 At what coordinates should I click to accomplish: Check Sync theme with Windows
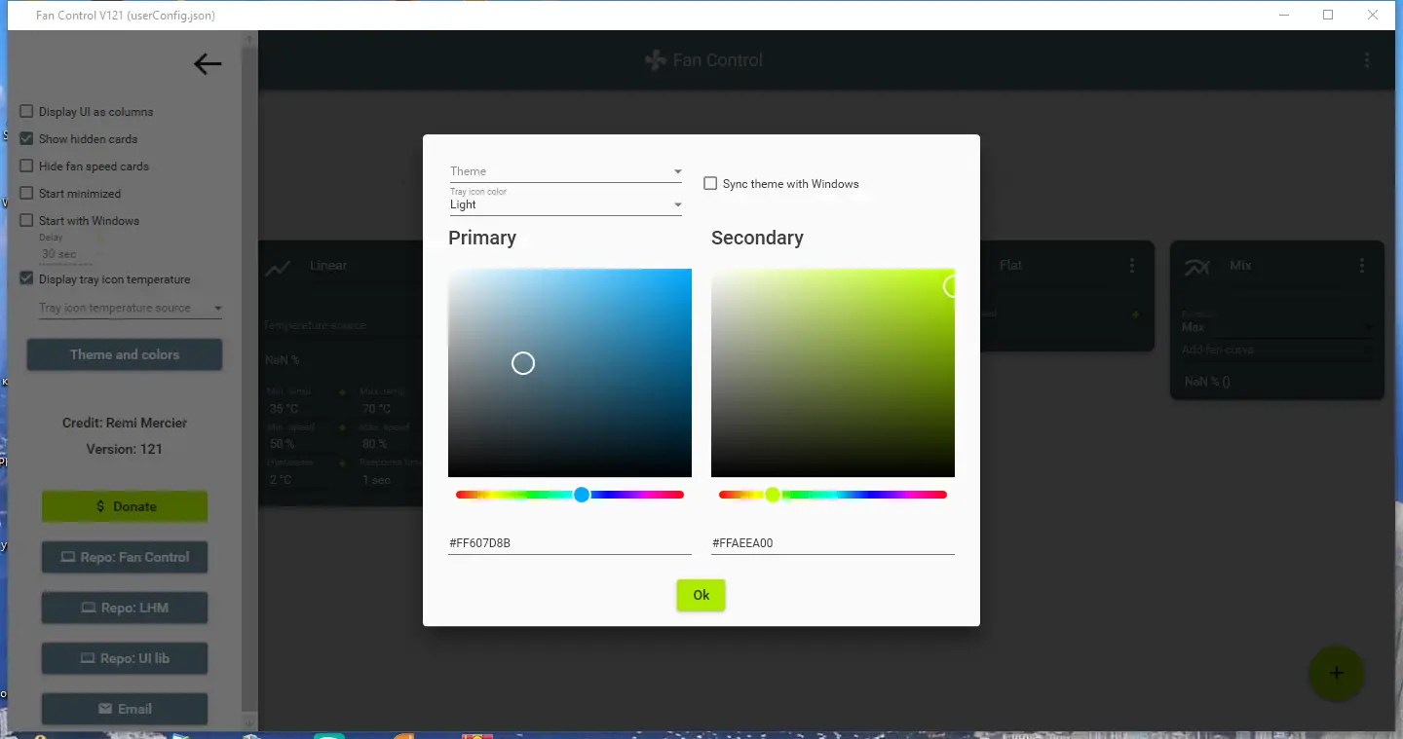(x=711, y=183)
